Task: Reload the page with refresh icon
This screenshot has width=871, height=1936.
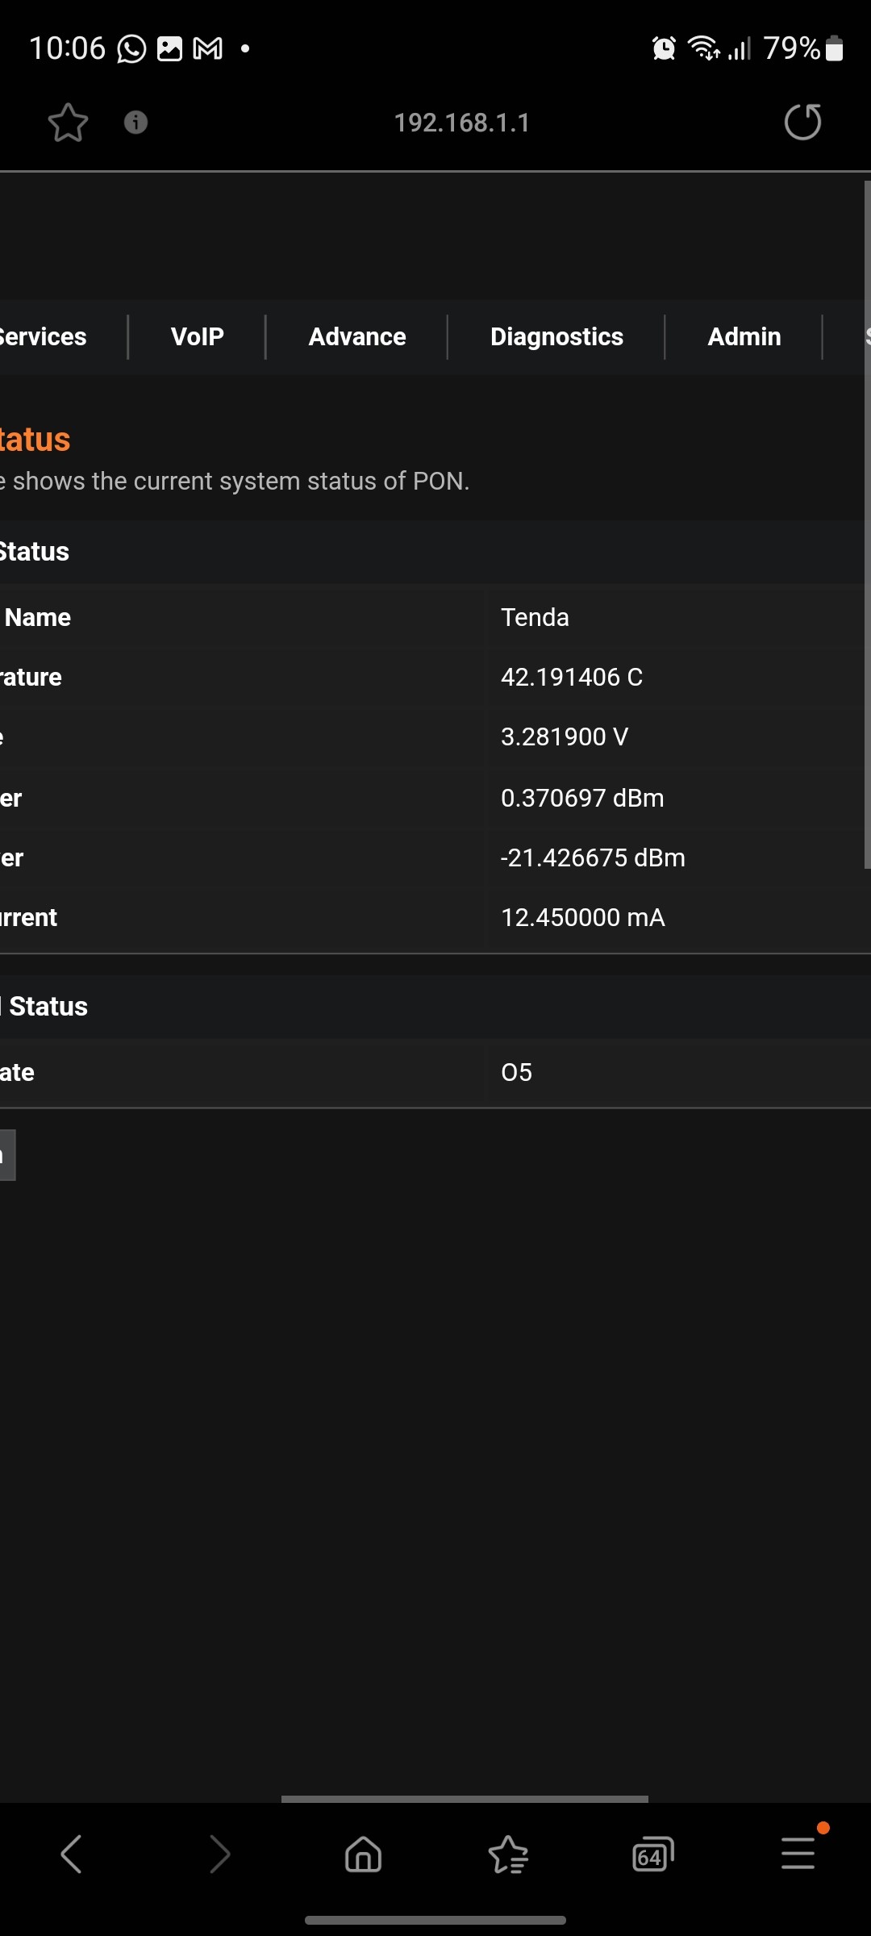Action: (802, 123)
